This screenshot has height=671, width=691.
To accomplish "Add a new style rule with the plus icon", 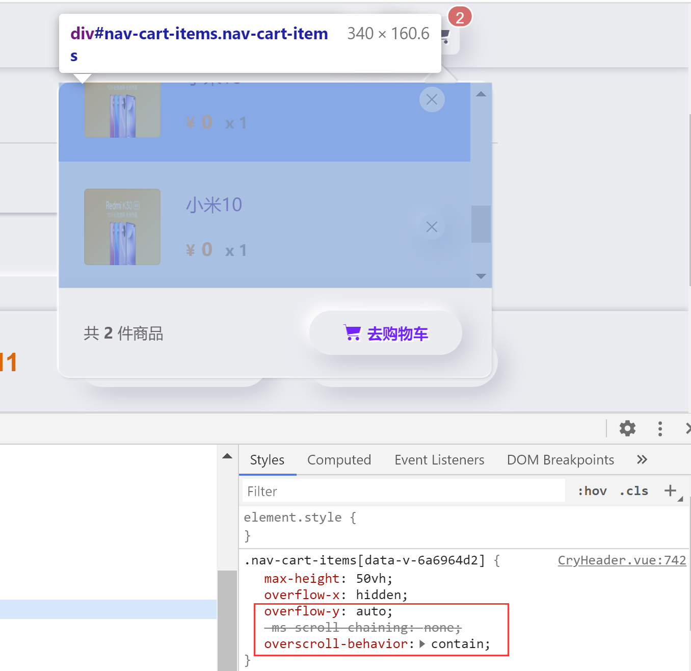I will point(670,491).
